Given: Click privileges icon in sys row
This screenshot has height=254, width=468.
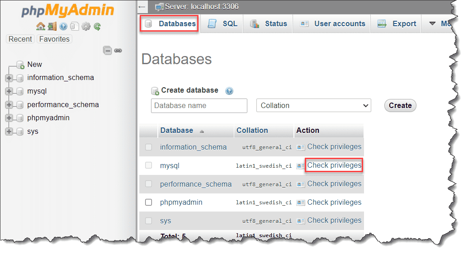Looking at the screenshot, I should point(301,221).
